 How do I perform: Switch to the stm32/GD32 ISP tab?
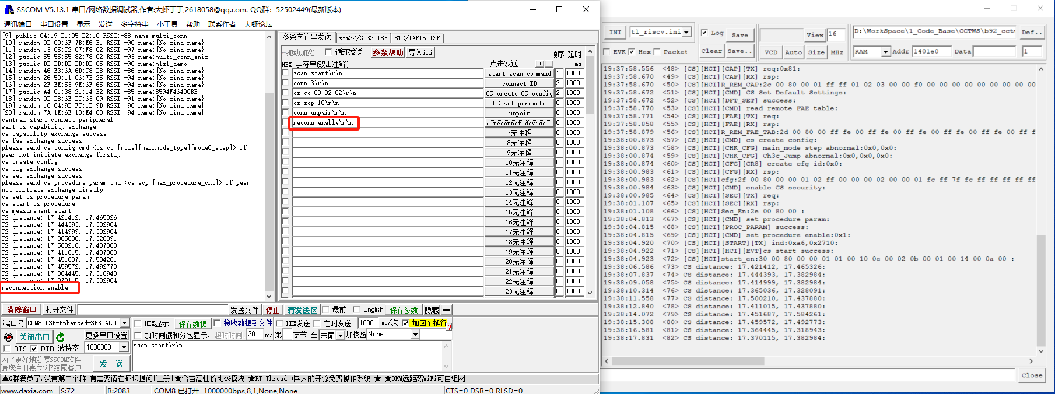(363, 38)
